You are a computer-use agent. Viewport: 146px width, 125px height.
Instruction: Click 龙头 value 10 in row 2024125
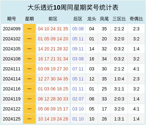point(92,119)
